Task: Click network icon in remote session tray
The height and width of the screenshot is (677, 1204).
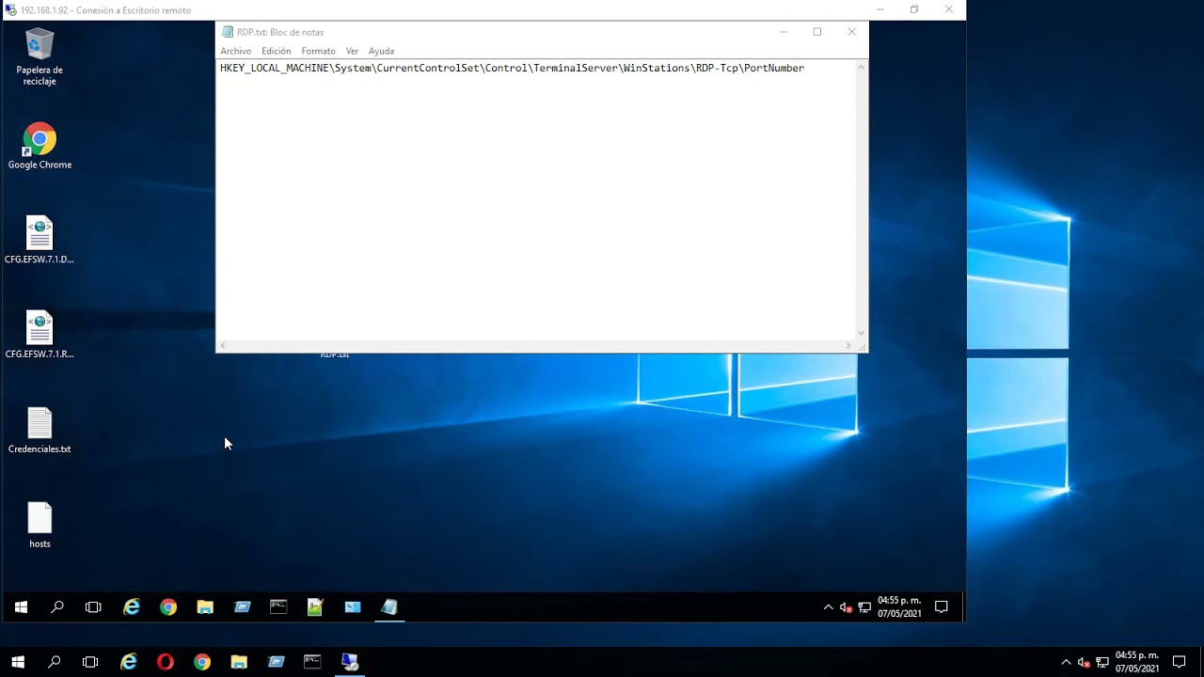Action: click(x=864, y=607)
